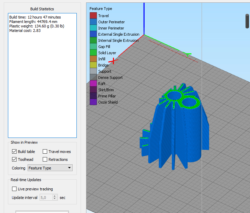Viewport: 250px width, 213px height.
Task: Click the Update interval input field
Action: click(x=46, y=198)
